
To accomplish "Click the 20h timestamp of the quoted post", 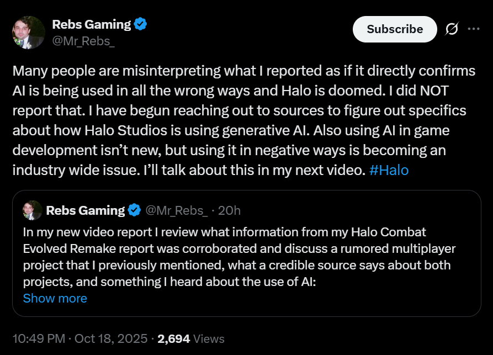I will 229,210.
